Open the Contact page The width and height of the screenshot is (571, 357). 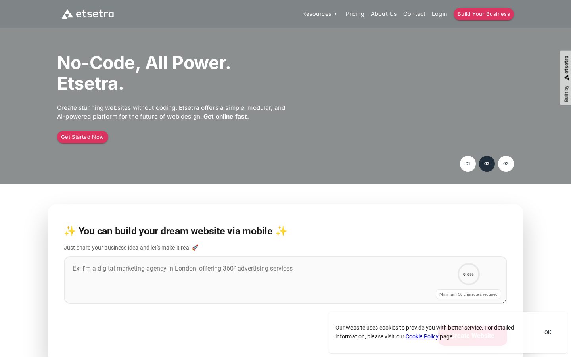[414, 14]
